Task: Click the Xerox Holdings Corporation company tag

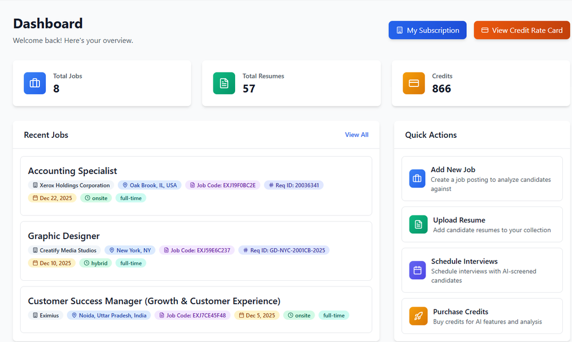Action: (71, 185)
